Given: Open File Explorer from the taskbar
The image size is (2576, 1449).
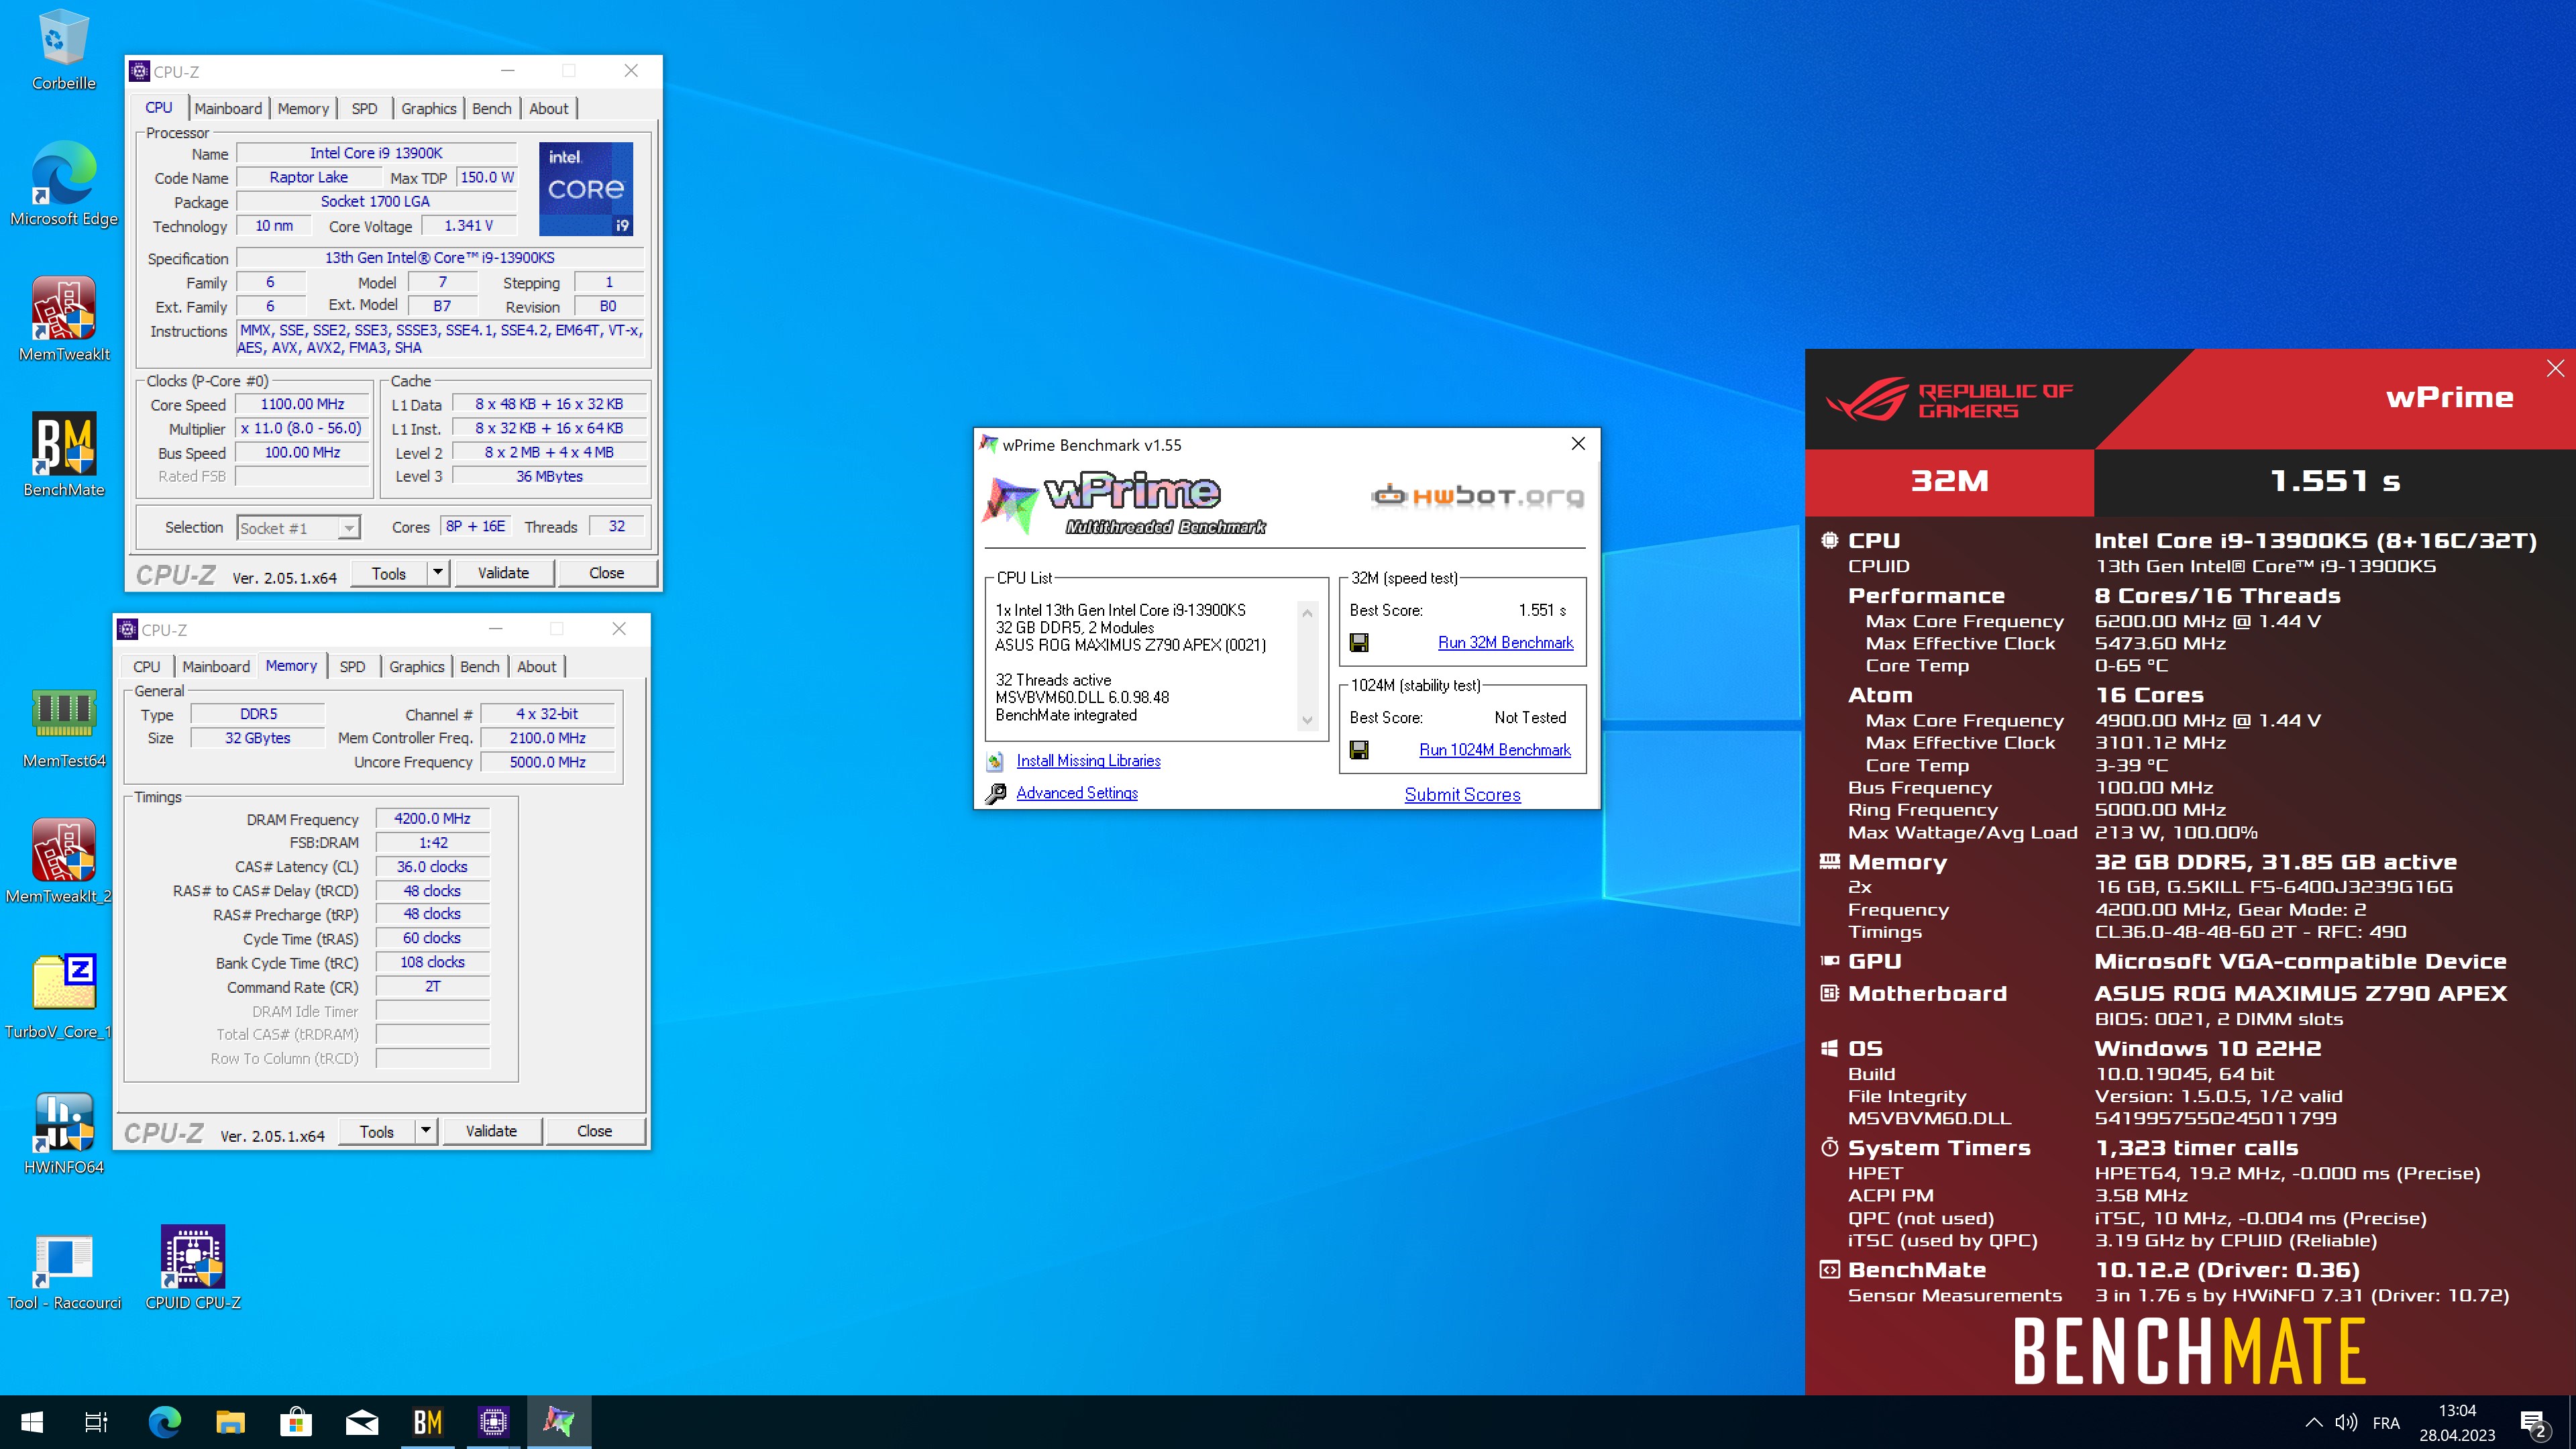Looking at the screenshot, I should coord(231,1422).
